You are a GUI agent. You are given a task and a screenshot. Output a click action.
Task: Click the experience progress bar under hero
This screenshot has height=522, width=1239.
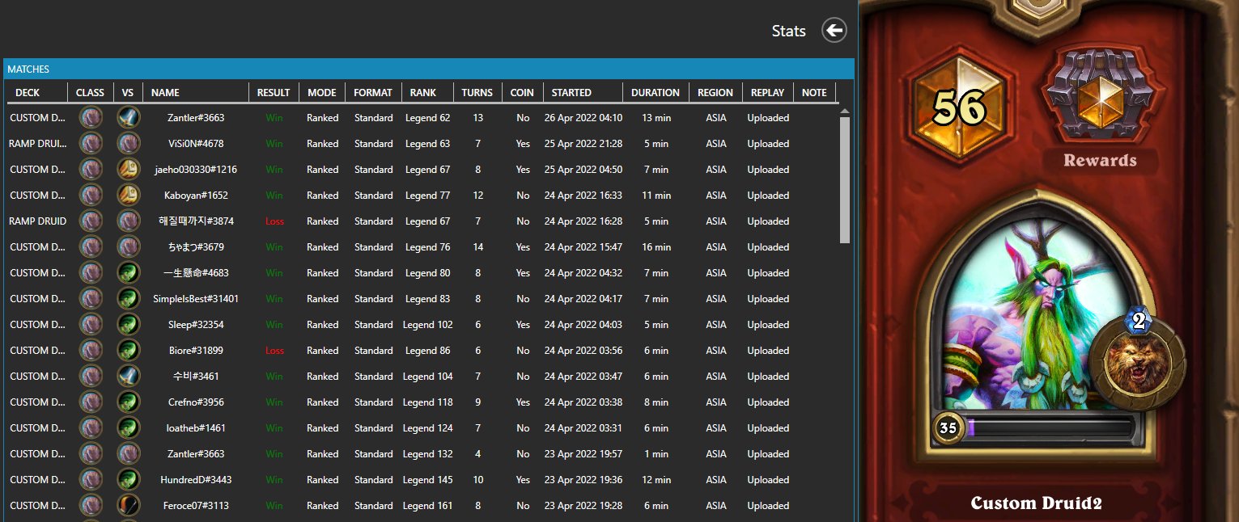click(1052, 427)
